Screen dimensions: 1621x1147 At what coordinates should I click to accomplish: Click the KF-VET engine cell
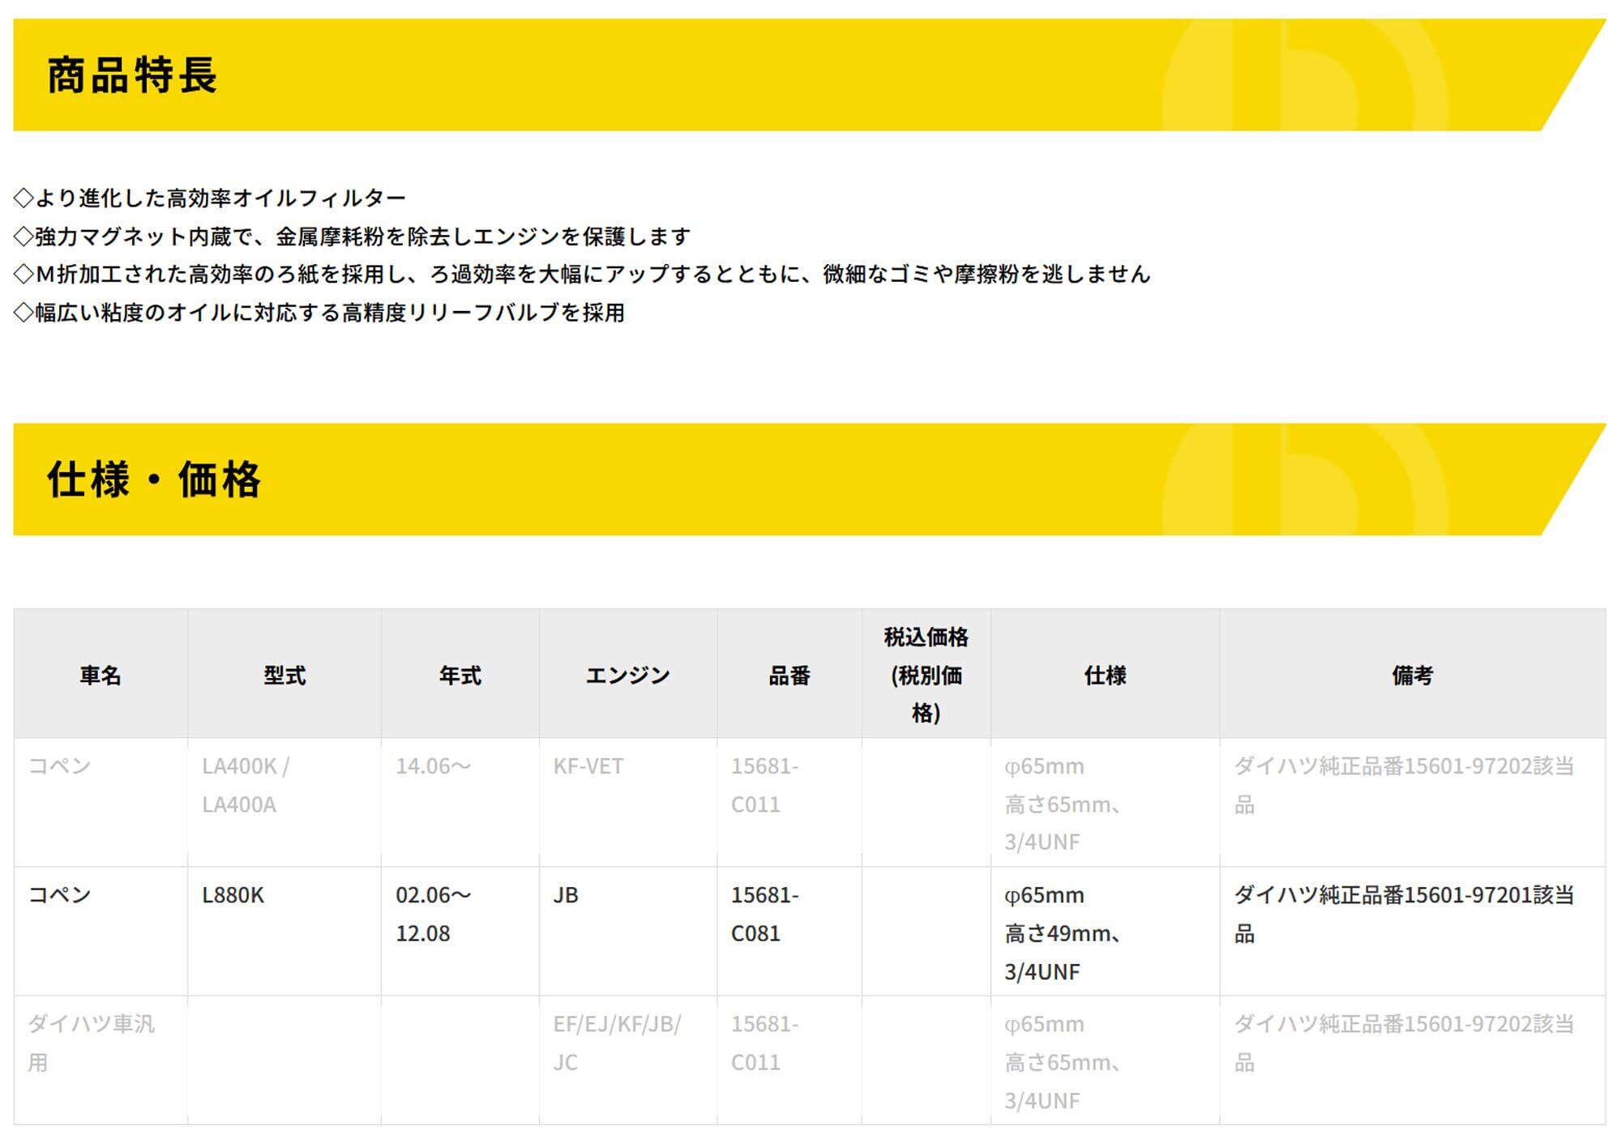coord(588,766)
